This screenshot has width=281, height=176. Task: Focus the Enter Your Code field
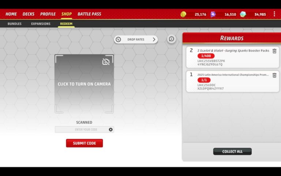84,130
